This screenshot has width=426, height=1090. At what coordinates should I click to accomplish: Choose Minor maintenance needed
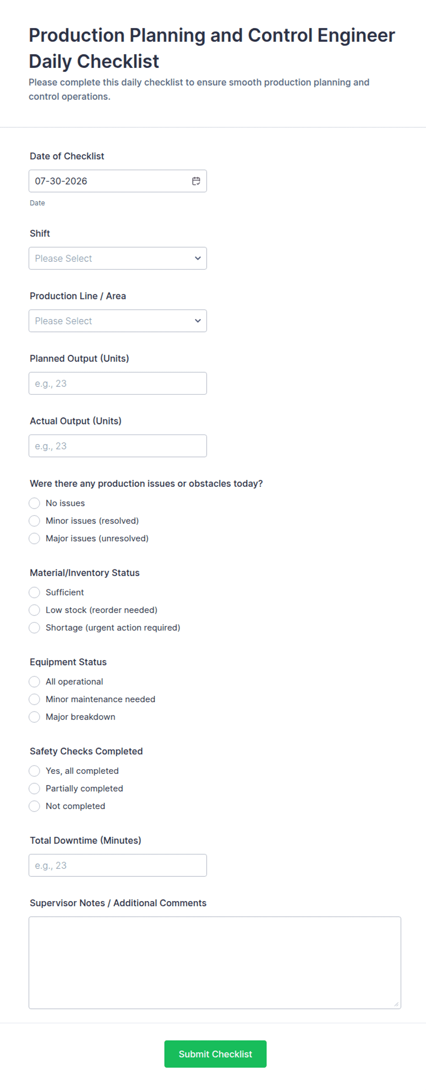[x=34, y=699]
